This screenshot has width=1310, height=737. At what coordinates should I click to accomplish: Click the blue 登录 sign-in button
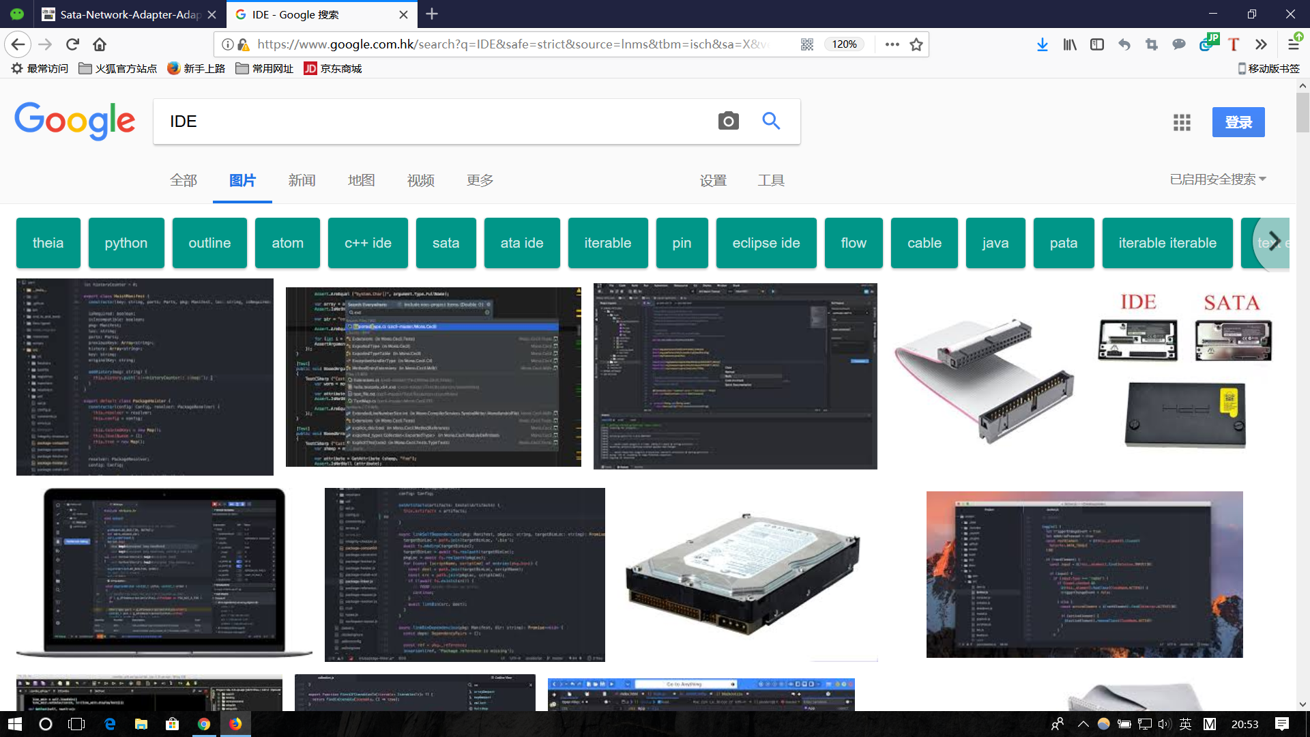1238,122
